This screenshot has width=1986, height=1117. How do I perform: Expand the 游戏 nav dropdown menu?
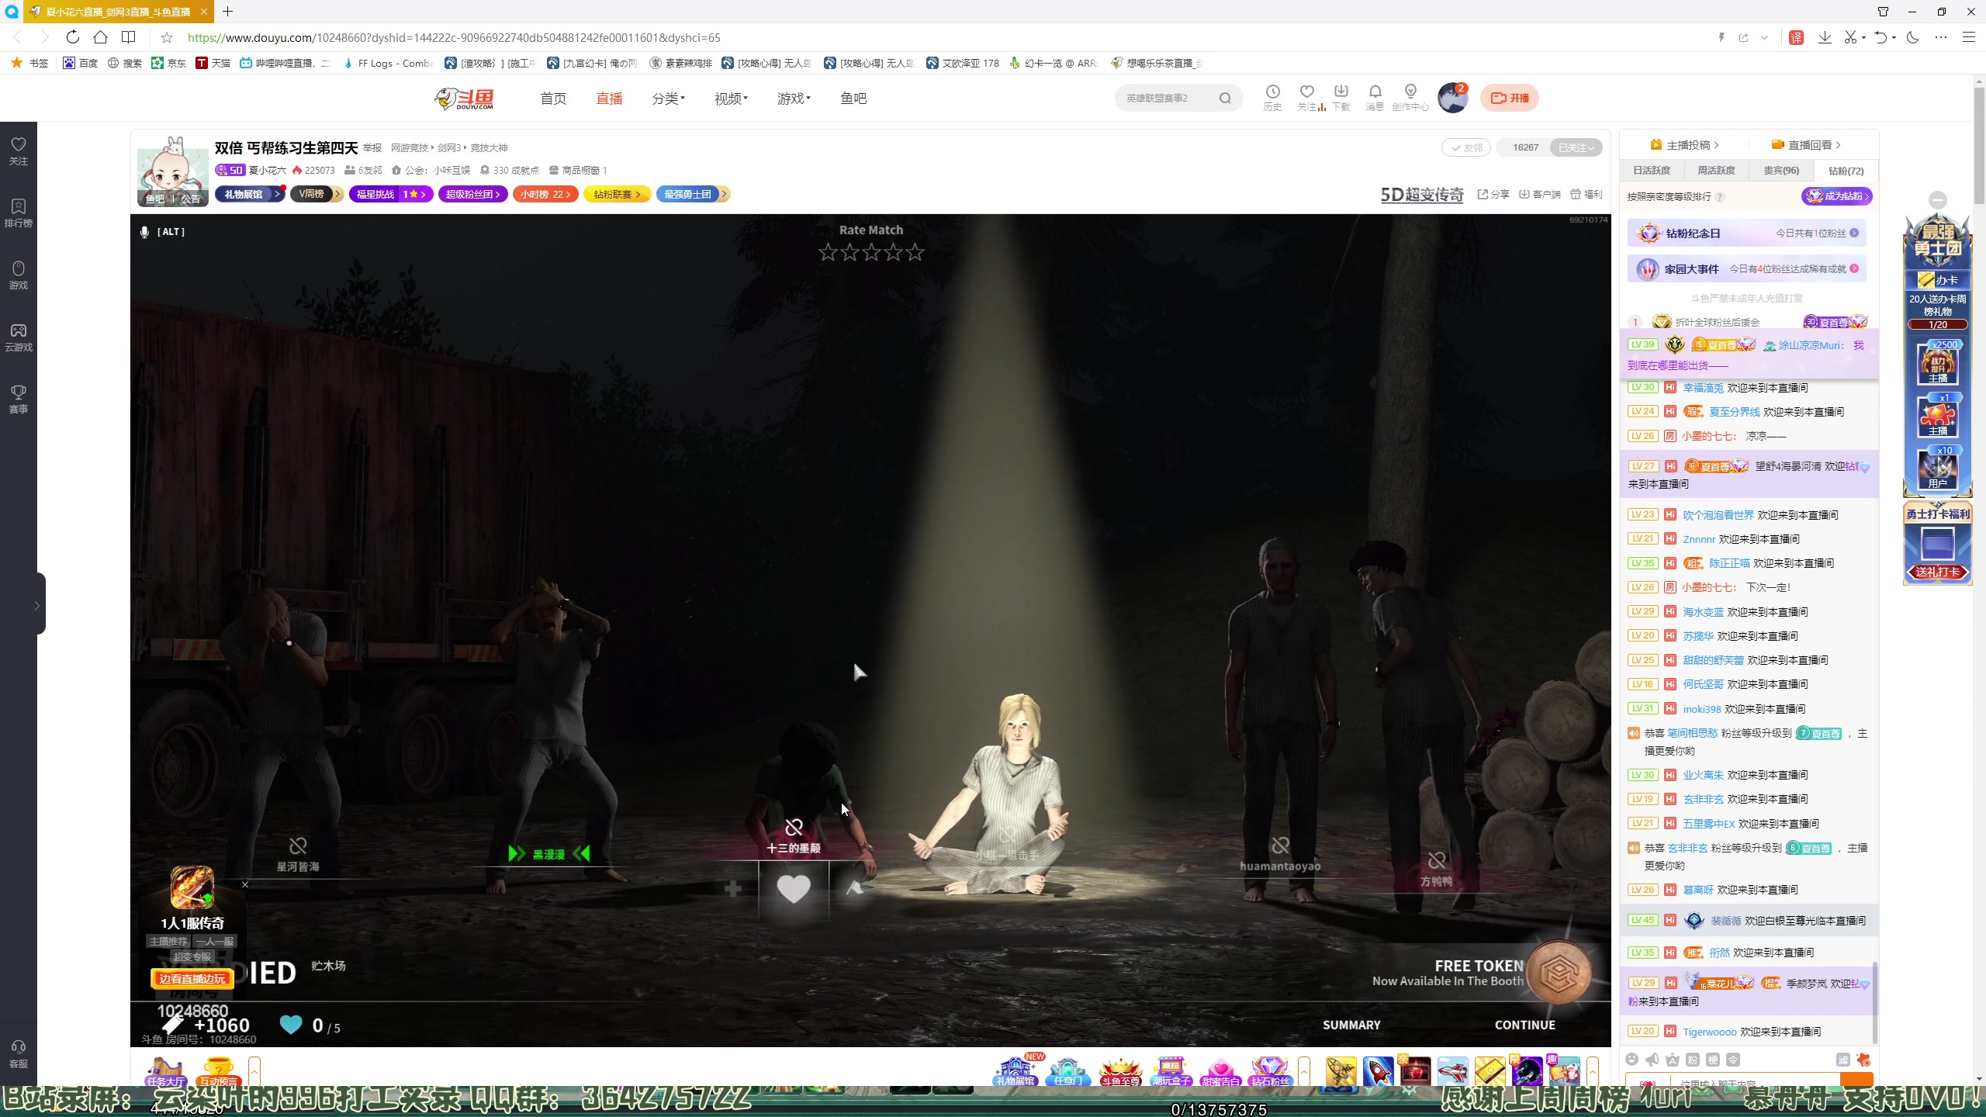pos(794,99)
